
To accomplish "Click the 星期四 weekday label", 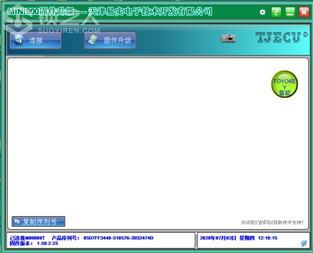I will [x=247, y=238].
